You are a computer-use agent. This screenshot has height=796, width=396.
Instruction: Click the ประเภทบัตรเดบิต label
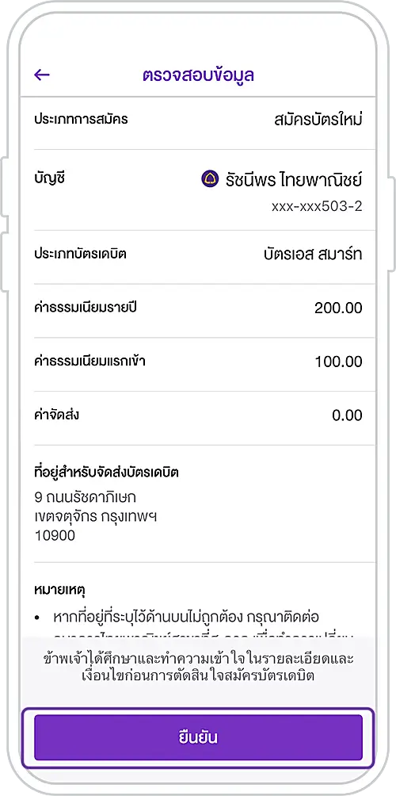click(80, 254)
